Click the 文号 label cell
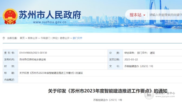 click(x=115, y=66)
